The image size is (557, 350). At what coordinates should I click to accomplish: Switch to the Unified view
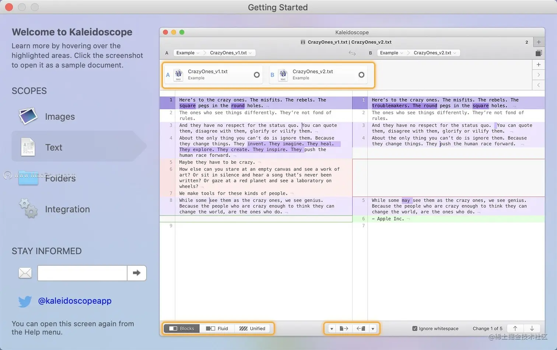coord(253,329)
